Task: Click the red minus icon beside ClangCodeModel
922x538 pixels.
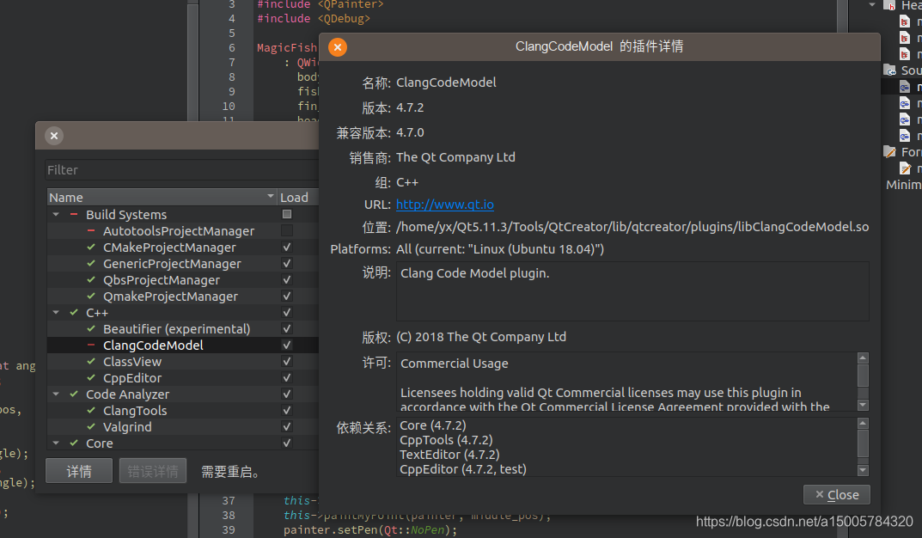Action: [x=90, y=345]
